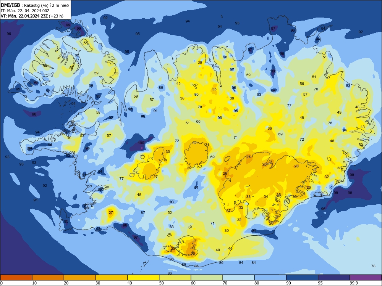Image resolution: width=382 pixels, height=286 pixels.
Task: Click the humidity value 28 on the map
Action: [296, 166]
